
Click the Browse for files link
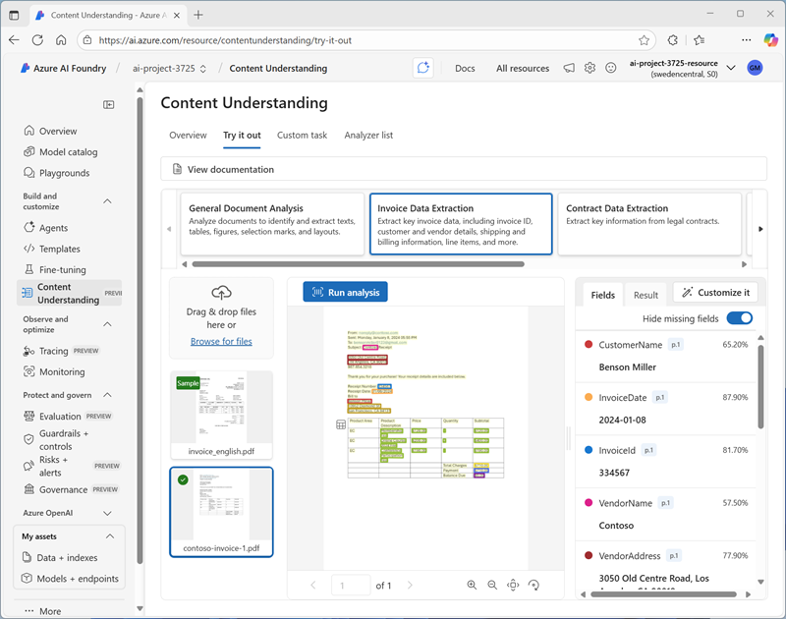(221, 341)
